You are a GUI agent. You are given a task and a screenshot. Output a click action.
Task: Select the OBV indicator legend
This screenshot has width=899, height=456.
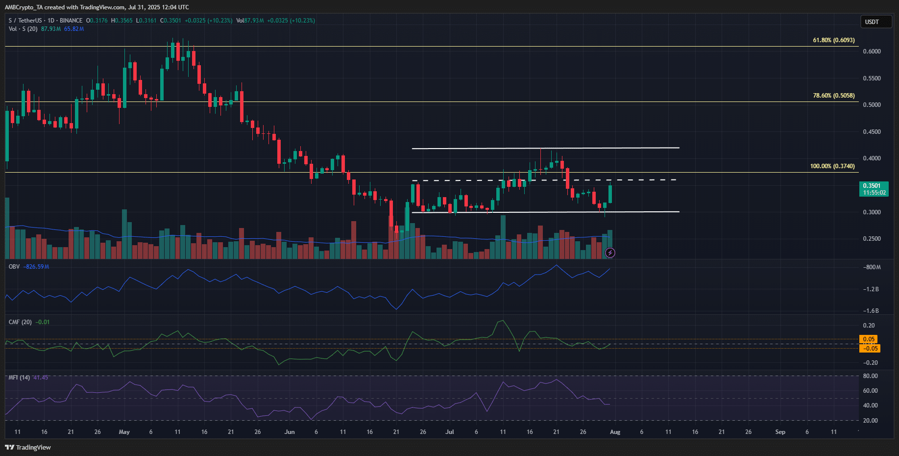15,266
